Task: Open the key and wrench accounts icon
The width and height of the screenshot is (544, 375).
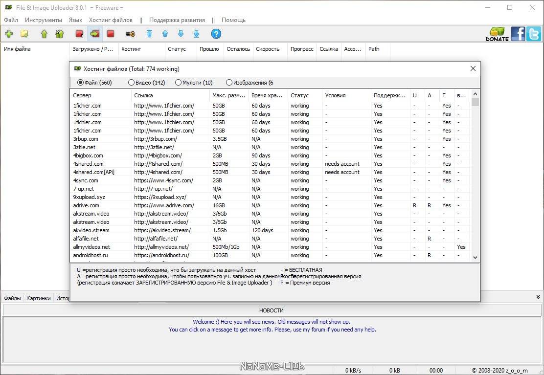Action: (x=130, y=34)
